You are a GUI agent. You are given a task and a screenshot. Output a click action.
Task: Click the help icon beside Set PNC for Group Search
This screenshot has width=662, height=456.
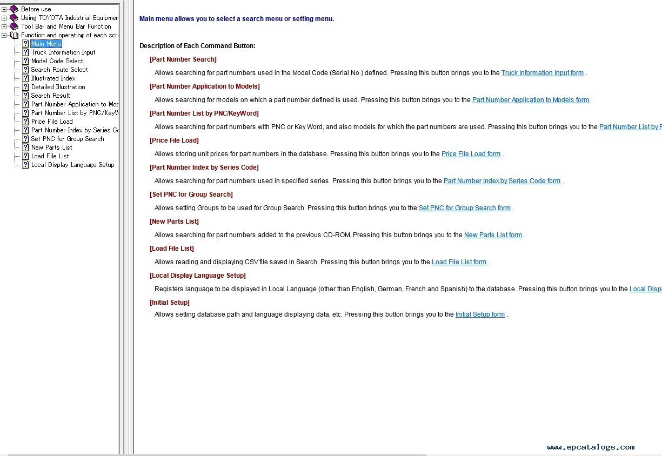coord(25,139)
